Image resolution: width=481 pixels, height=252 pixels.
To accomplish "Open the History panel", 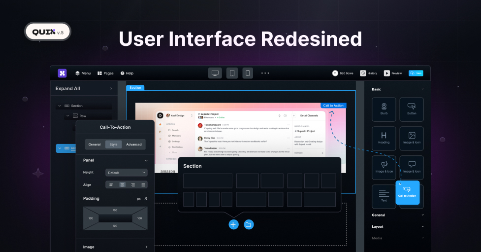I will tap(368, 73).
